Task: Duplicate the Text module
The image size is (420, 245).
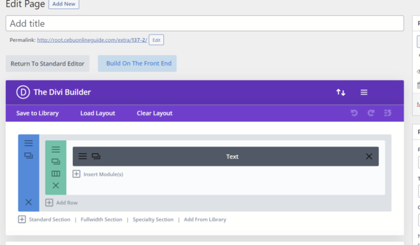Action: tap(96, 156)
